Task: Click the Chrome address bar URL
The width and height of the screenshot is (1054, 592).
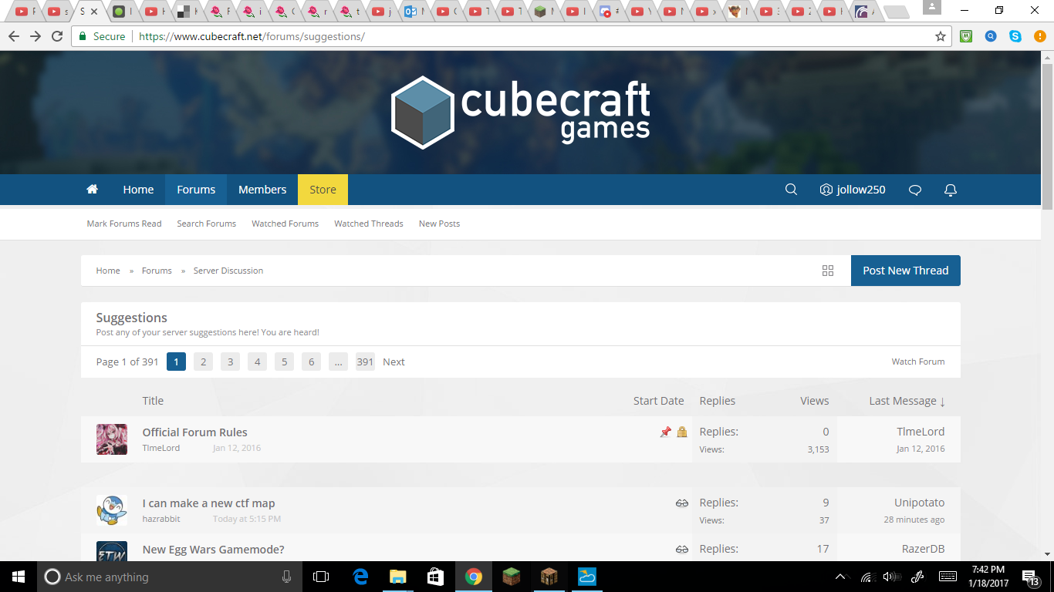Action: (x=252, y=36)
